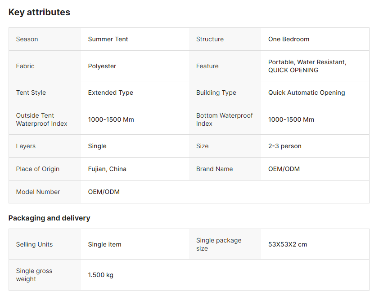Screen dimensions: 370x291
Task: Click the 53X53X2 cm package size
Action: coord(288,244)
